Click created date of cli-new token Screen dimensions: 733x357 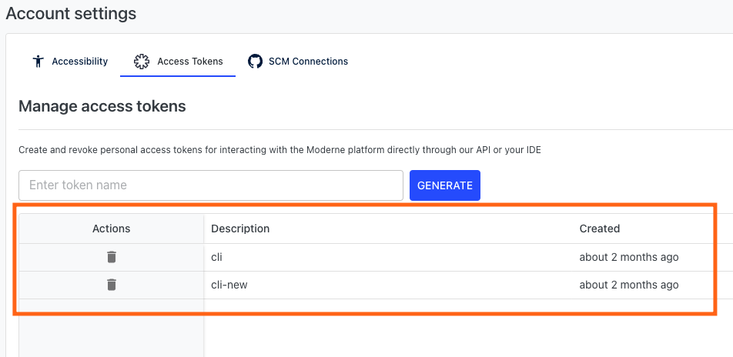click(629, 285)
